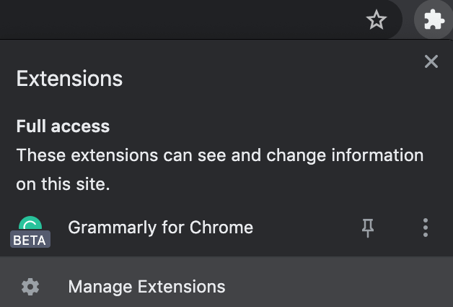Open Manage Extensions
The width and height of the screenshot is (453, 307).
(146, 287)
